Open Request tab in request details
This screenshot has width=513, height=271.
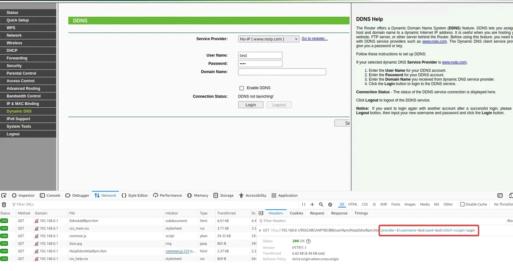point(317,213)
